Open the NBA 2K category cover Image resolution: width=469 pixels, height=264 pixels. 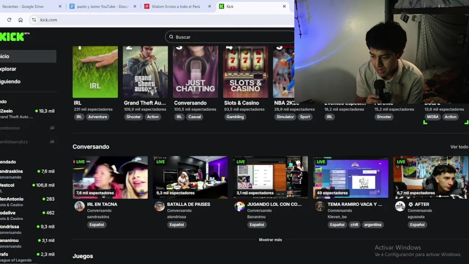point(284,72)
